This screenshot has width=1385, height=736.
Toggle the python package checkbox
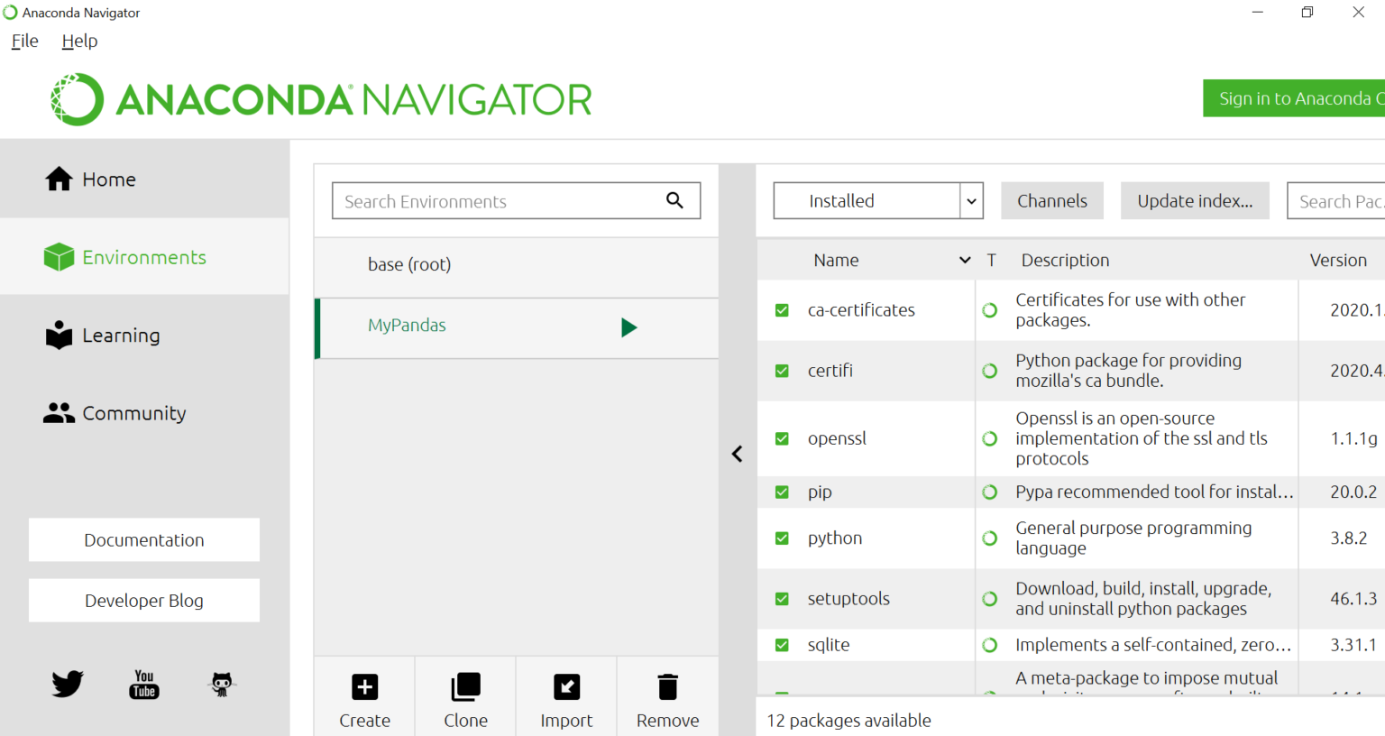click(782, 538)
